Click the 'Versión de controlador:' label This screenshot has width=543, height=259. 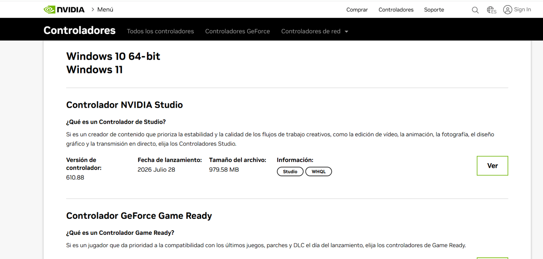[84, 164]
